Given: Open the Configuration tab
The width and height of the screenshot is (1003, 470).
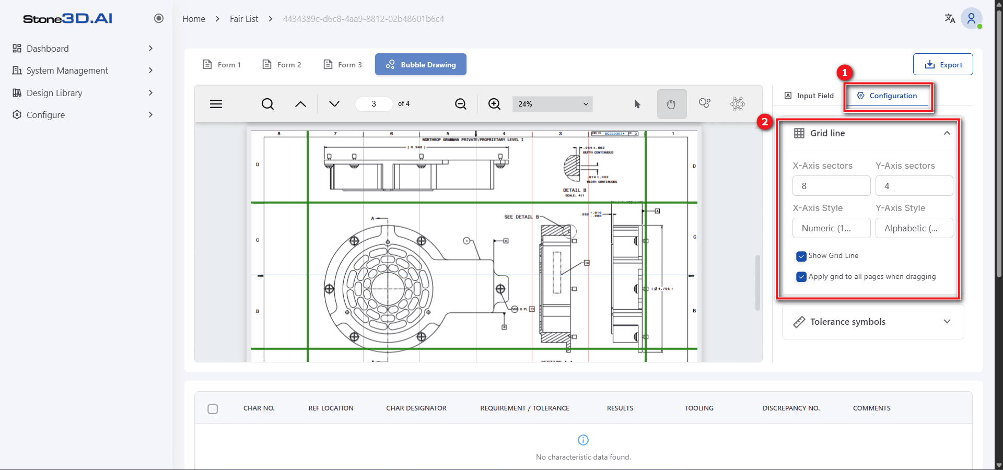Looking at the screenshot, I should (x=887, y=96).
